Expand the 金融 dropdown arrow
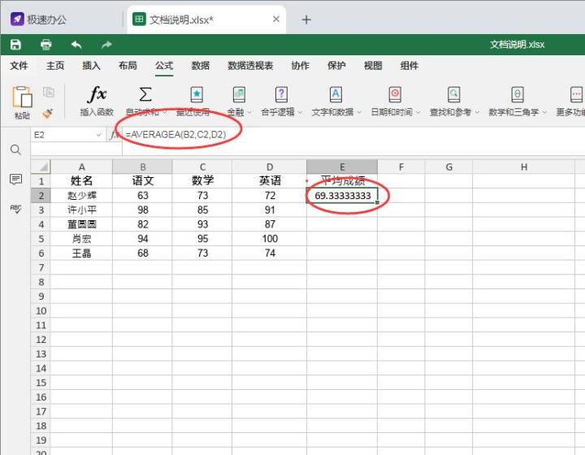 click(249, 112)
